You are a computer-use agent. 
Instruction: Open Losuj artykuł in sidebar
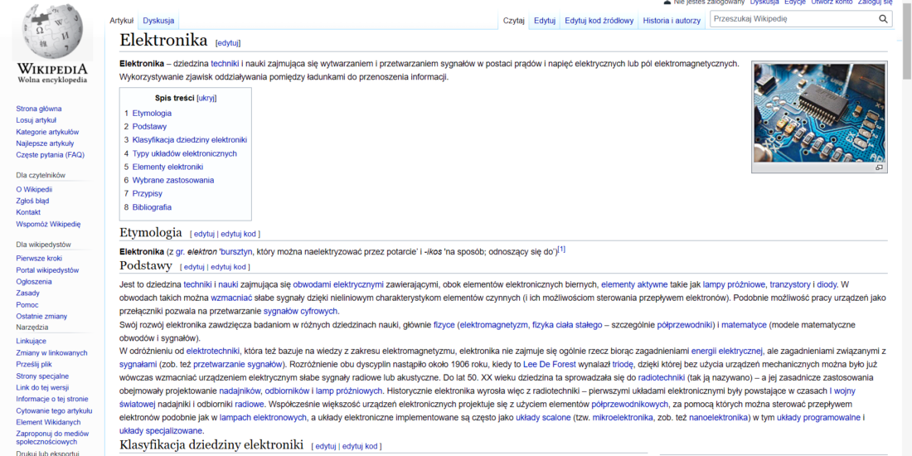[x=36, y=120]
